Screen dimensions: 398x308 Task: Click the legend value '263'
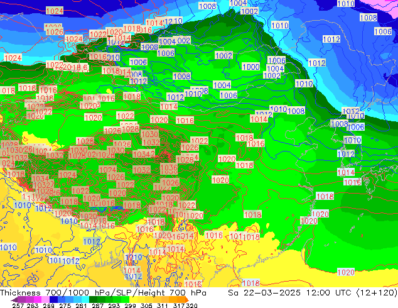tap(33, 305)
